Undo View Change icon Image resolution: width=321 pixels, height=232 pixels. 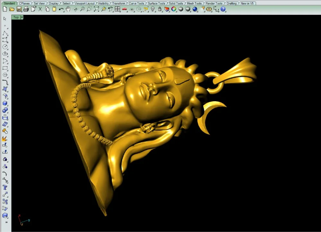(x=110, y=9)
